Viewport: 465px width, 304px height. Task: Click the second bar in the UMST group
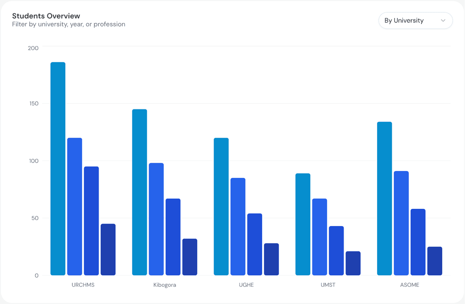pos(319,237)
